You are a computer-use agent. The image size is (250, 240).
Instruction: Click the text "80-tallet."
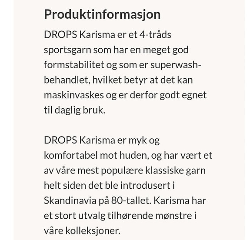131,200
